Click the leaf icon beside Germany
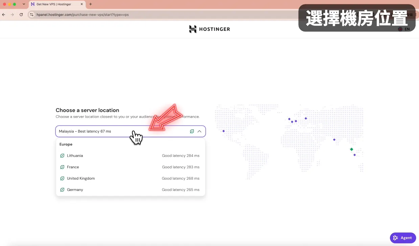 (62, 190)
